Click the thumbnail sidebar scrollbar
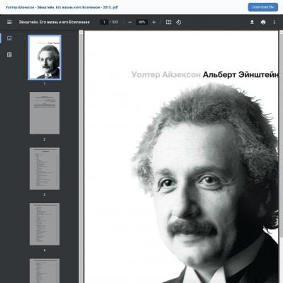Image resolution: width=283 pixels, height=283 pixels. (x=81, y=156)
